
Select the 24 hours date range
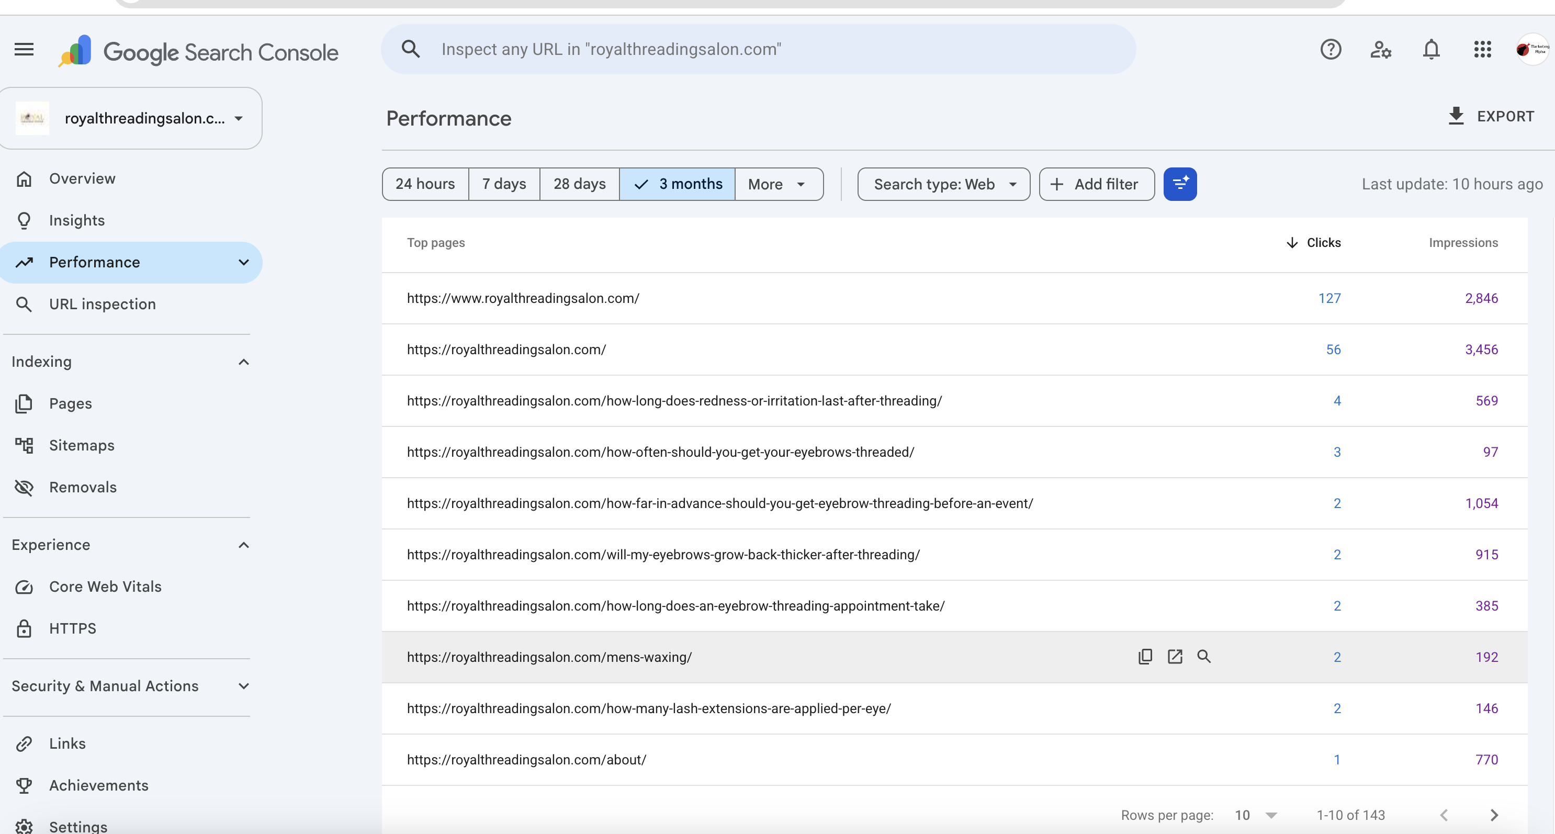point(425,184)
